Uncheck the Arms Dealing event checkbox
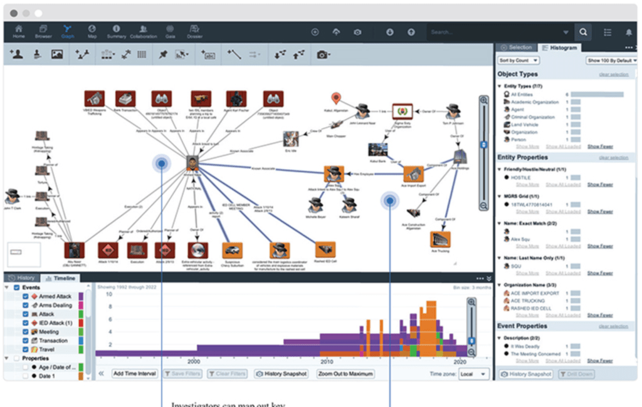This screenshot has width=642, height=407. pos(26,305)
